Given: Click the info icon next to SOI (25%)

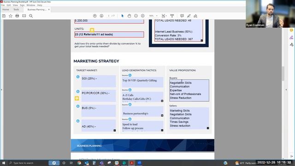Looking at the screenshot, I should tap(78, 77).
